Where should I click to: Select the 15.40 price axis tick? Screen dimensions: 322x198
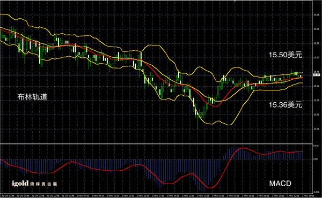coord(316,86)
